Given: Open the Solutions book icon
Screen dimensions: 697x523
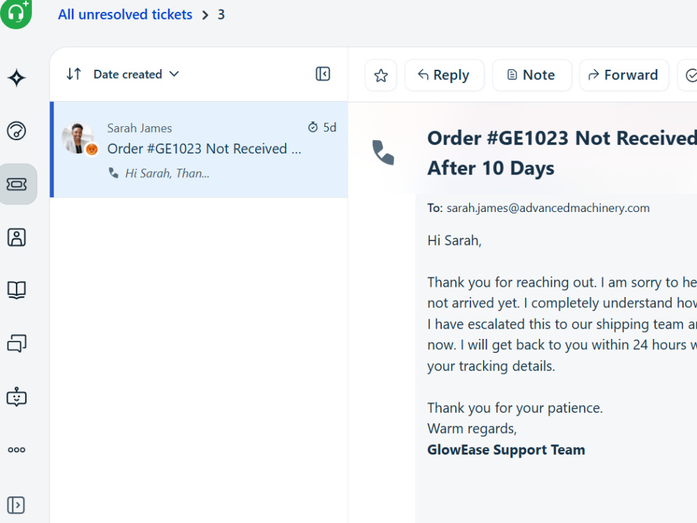Looking at the screenshot, I should click(x=17, y=290).
